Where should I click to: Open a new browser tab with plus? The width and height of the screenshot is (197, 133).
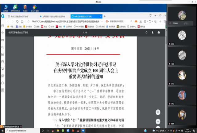(105, 16)
